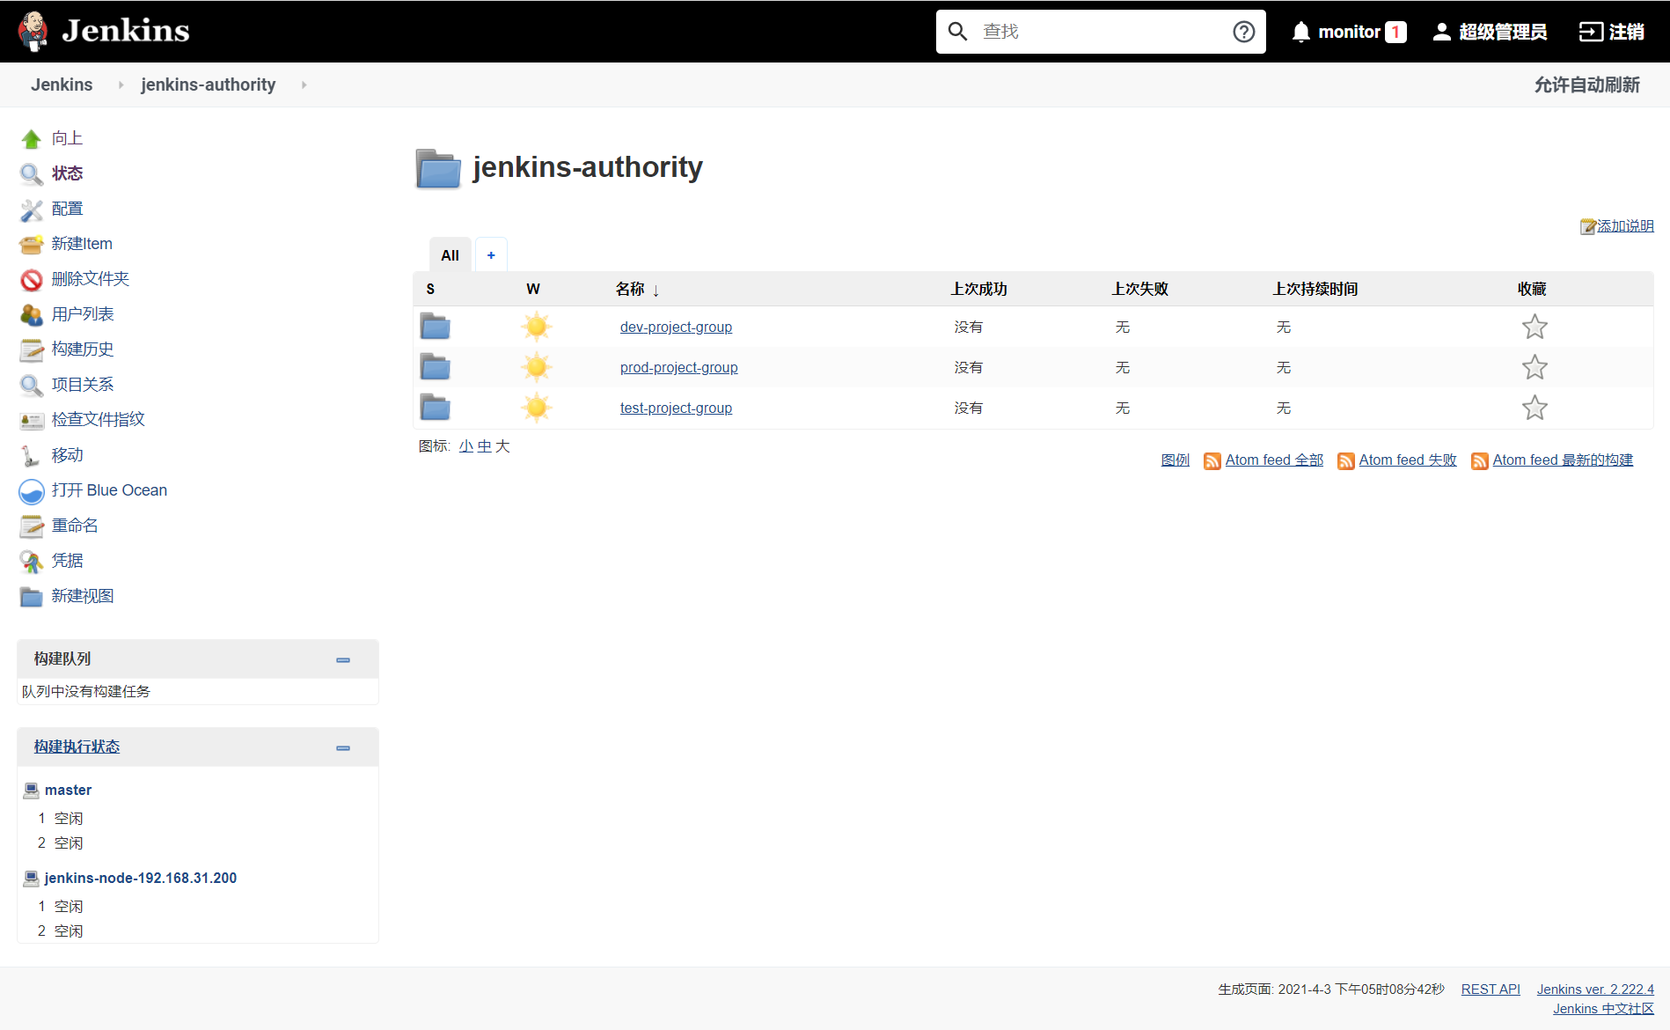Viewport: 1670px width, 1030px height.
Task: Open search help question mark icon
Action: pos(1243,32)
